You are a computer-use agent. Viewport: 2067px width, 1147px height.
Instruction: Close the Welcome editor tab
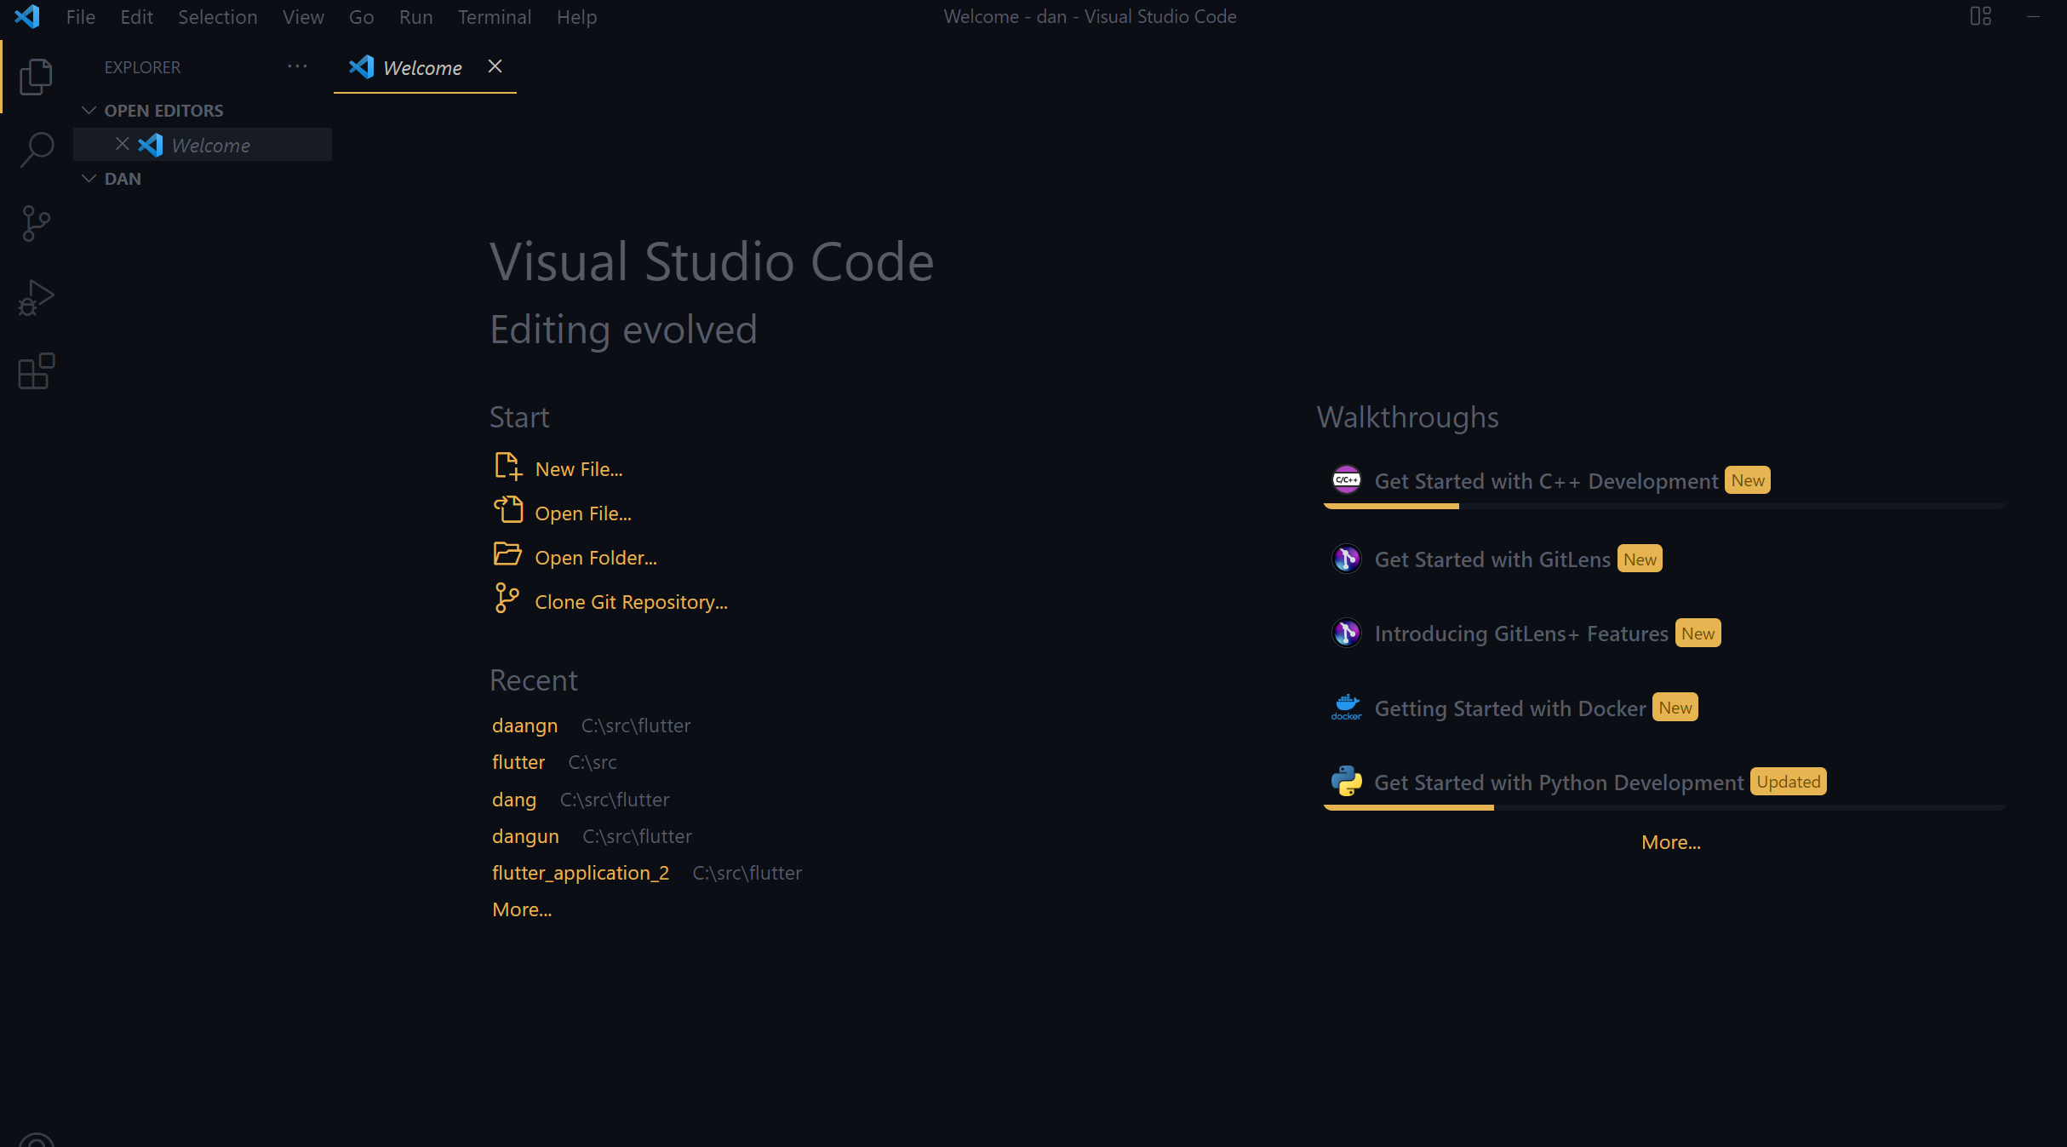pos(495,66)
